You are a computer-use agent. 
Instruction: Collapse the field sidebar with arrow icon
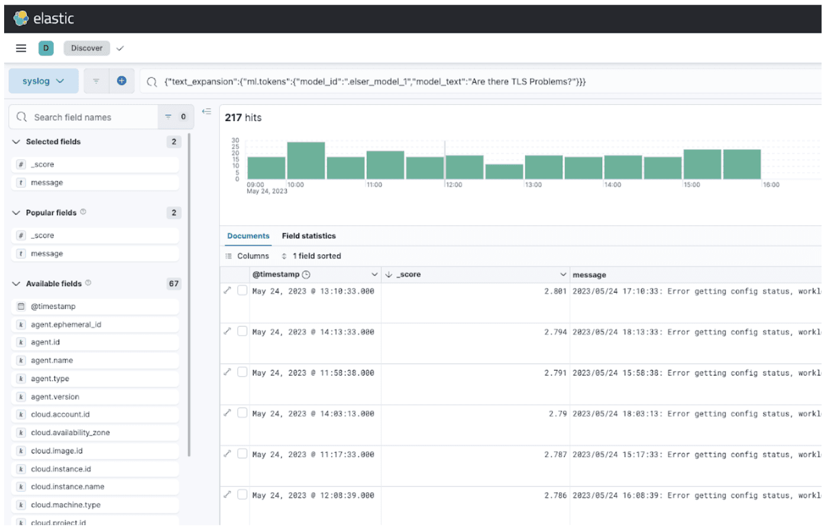click(206, 111)
